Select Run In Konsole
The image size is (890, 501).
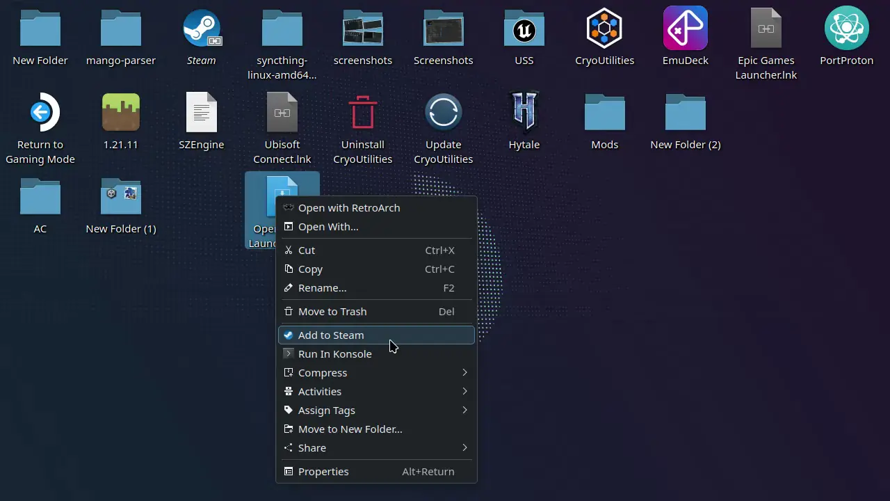point(334,353)
